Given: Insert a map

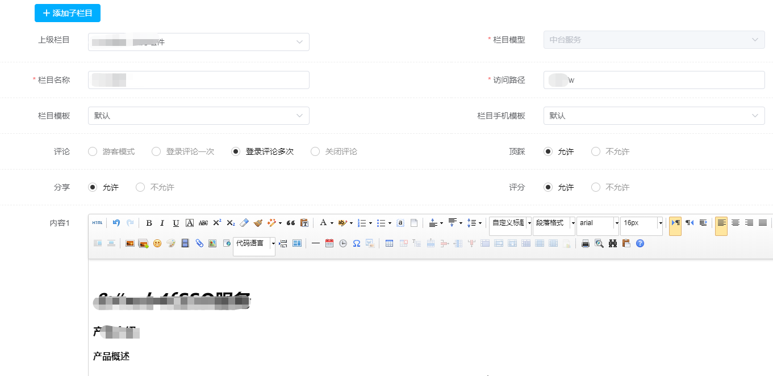Looking at the screenshot, I should pos(212,243).
